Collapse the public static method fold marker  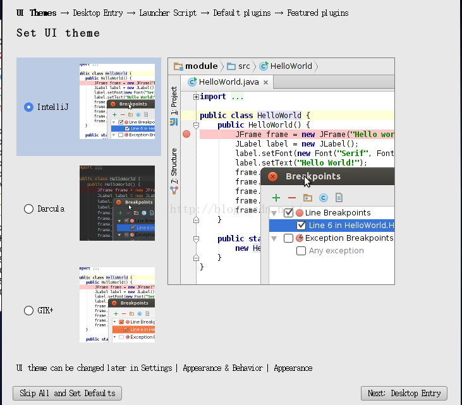(x=196, y=239)
